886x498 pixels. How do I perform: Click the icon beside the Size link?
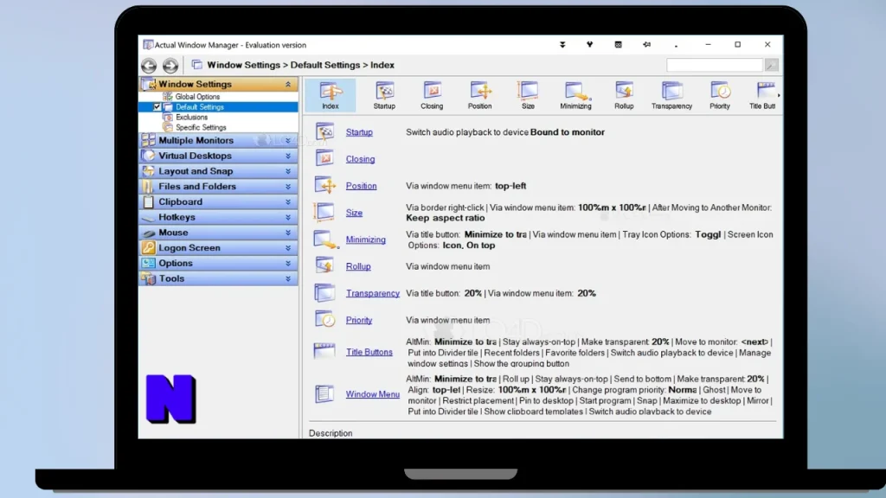tap(325, 213)
